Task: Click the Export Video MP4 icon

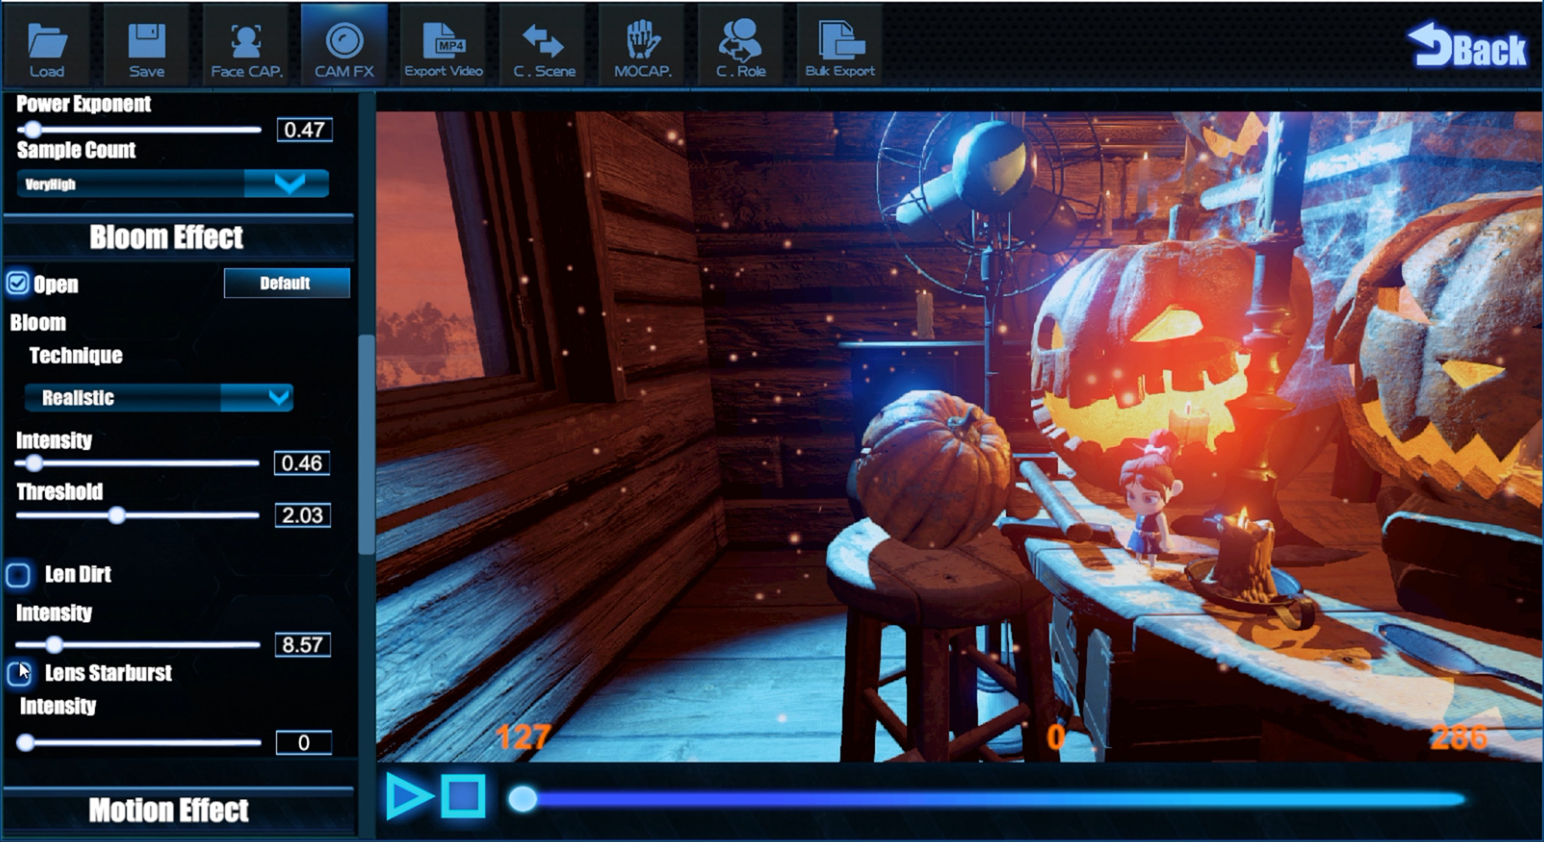Action: pyautogui.click(x=443, y=43)
